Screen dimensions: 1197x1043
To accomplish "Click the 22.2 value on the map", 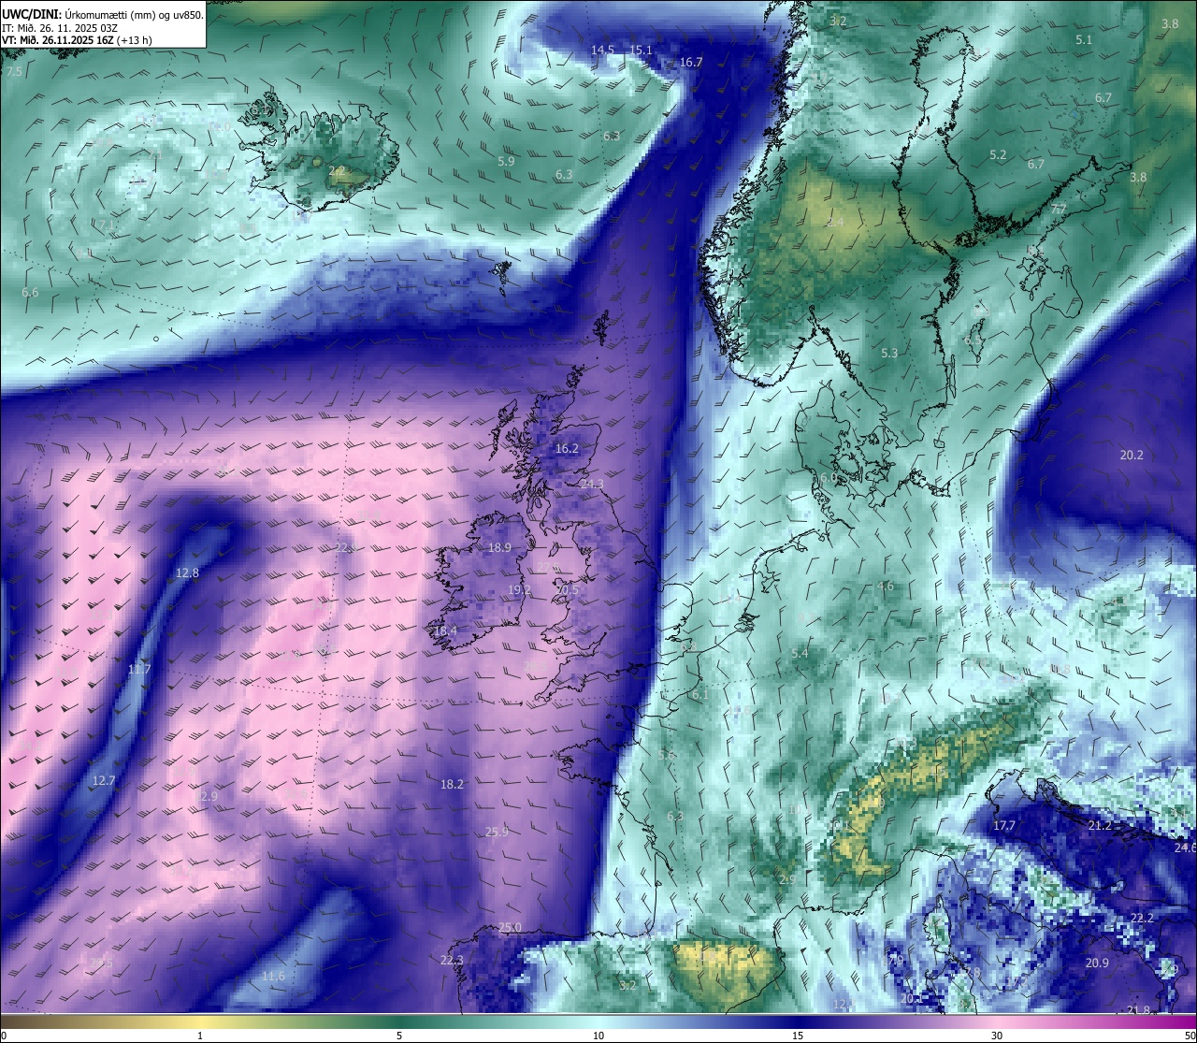I will pos(1143,918).
